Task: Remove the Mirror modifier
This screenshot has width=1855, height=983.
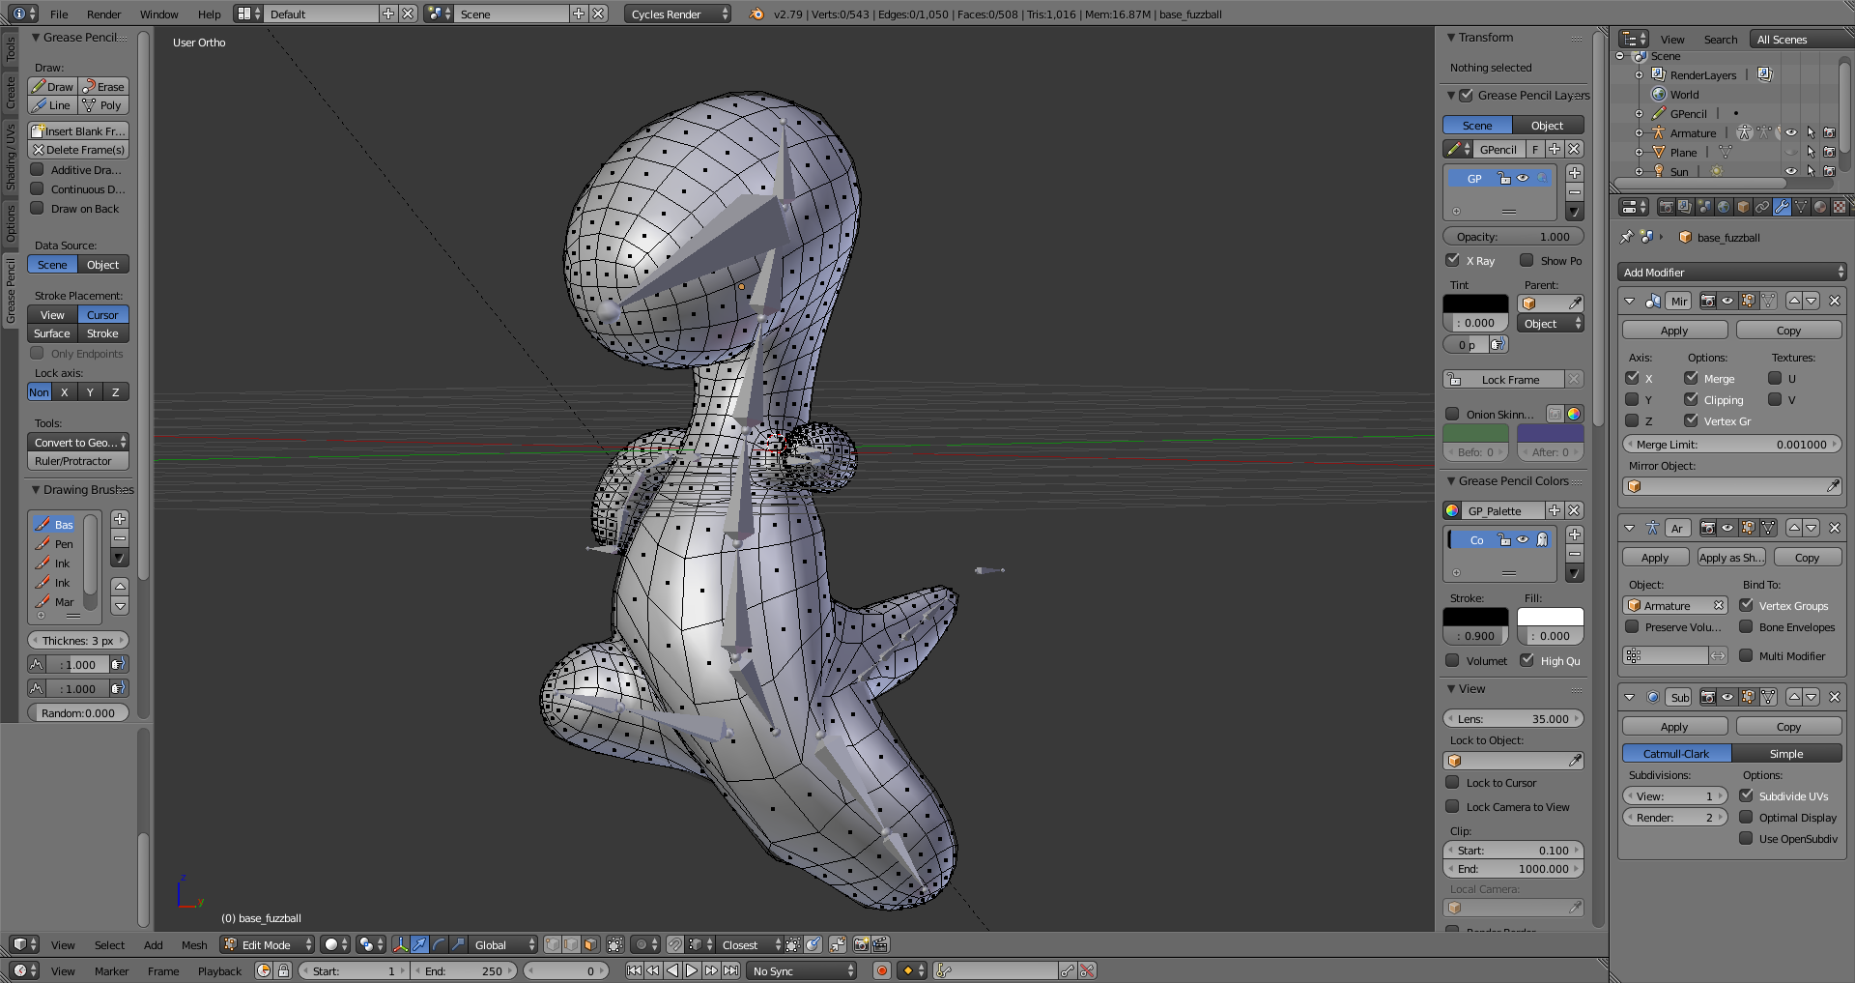Action: (1835, 301)
